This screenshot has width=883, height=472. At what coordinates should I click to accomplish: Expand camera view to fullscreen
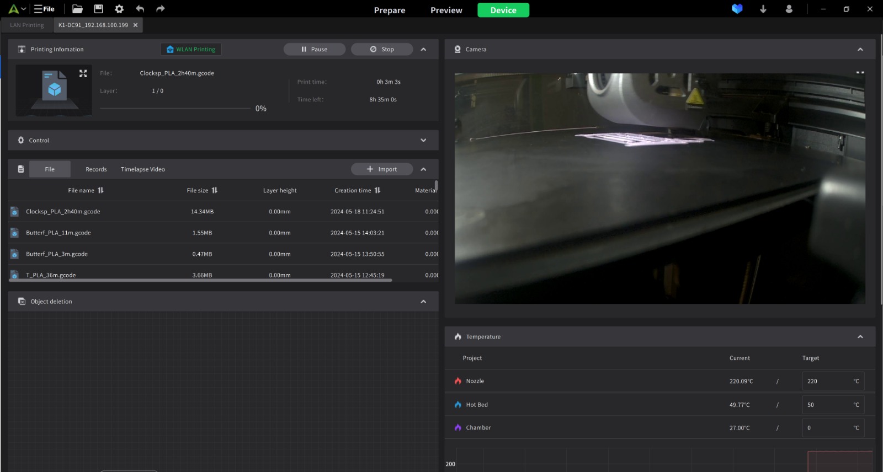click(x=860, y=72)
